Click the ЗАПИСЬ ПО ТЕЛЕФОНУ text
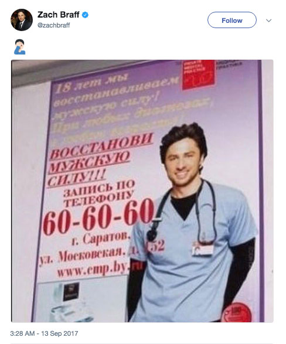Screen dimensions: 286x344 click(x=98, y=194)
